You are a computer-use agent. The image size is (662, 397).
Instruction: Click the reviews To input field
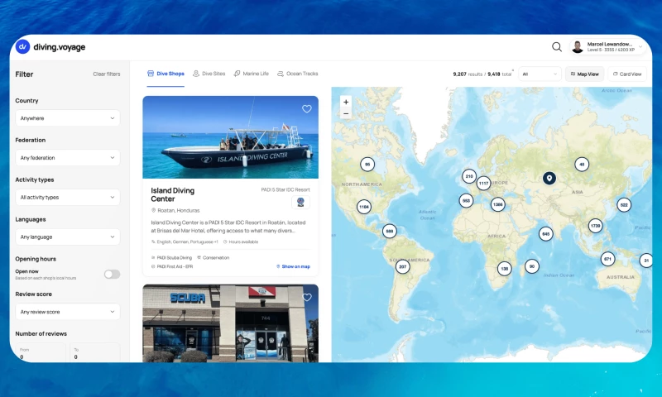click(95, 352)
